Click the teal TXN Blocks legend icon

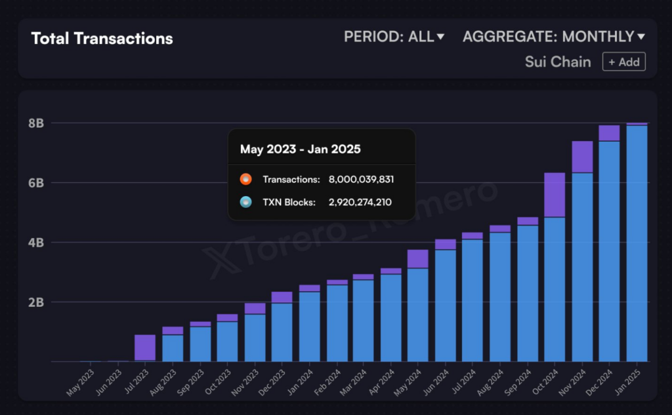tap(245, 202)
